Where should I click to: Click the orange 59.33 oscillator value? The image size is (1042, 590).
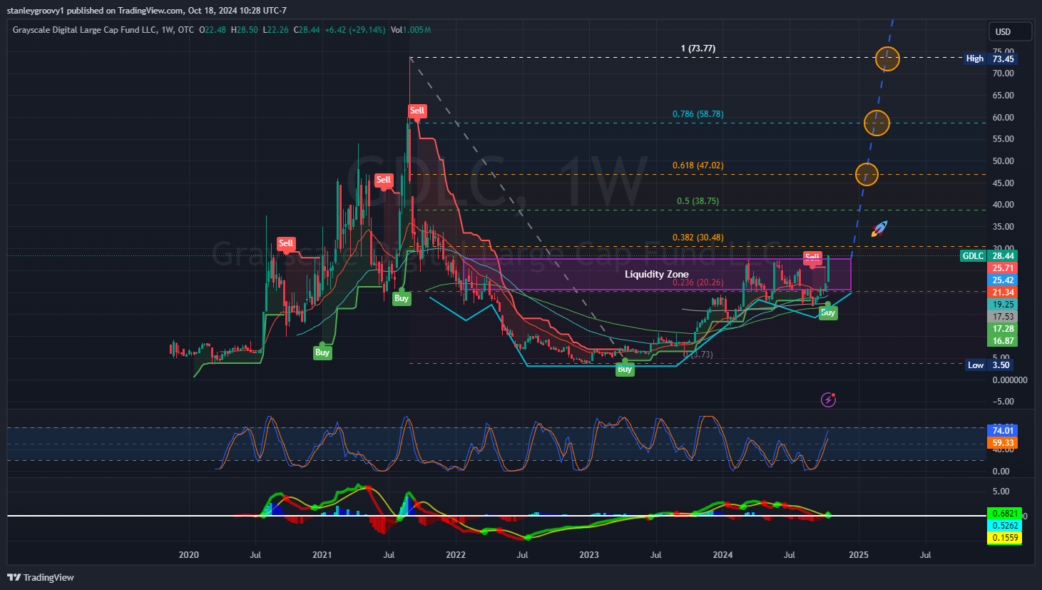pyautogui.click(x=1003, y=443)
